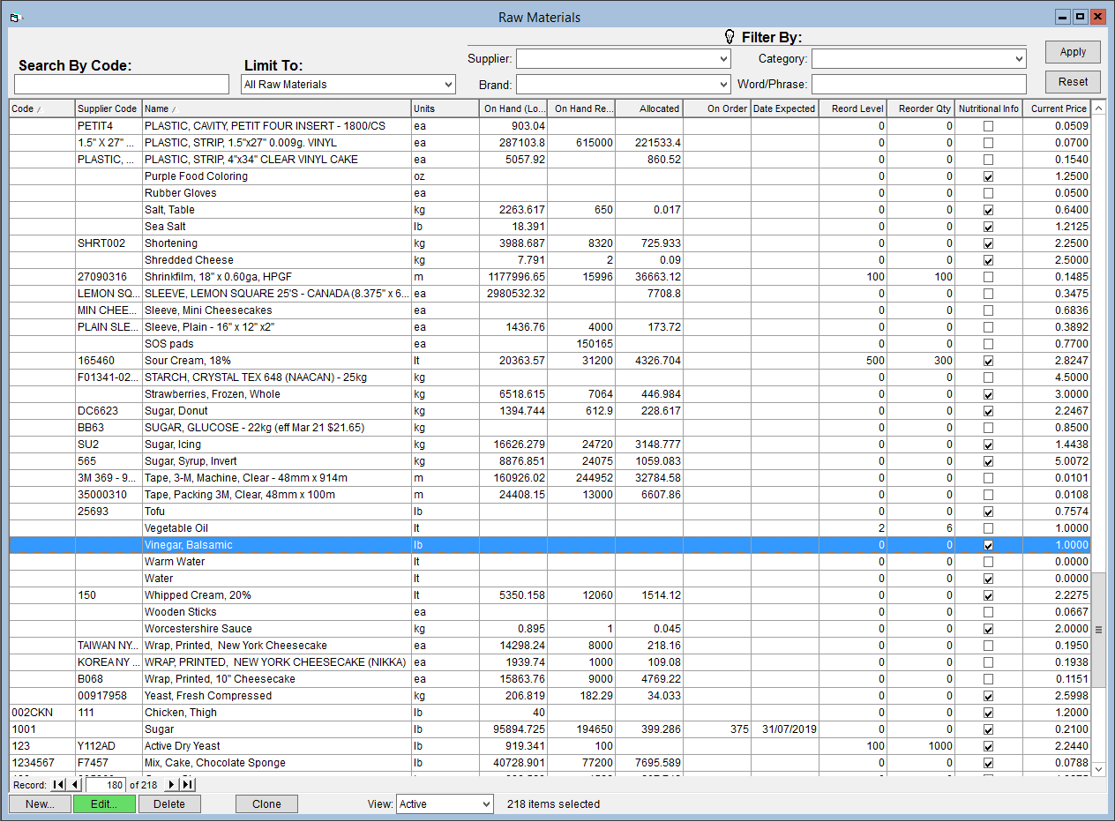This screenshot has width=1115, height=822.
Task: Click the scroll up arrow of table scrollbar
Action: click(1098, 108)
